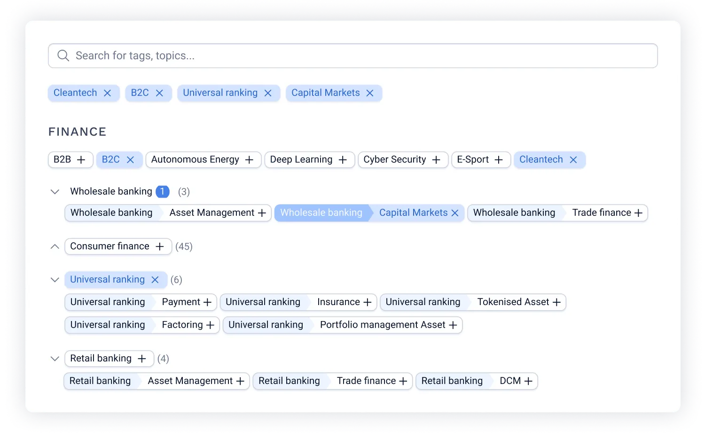Viewport: 705px width, 444px height.
Task: Add the B2B tag with plus icon
Action: click(x=81, y=160)
